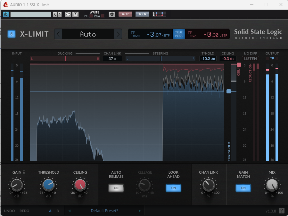Click the CHAN LINK 37 % value field
The image size is (288, 216).
[112, 59]
